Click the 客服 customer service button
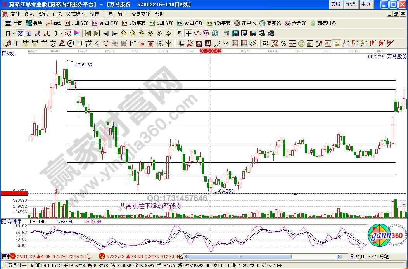 (x=335, y=4)
